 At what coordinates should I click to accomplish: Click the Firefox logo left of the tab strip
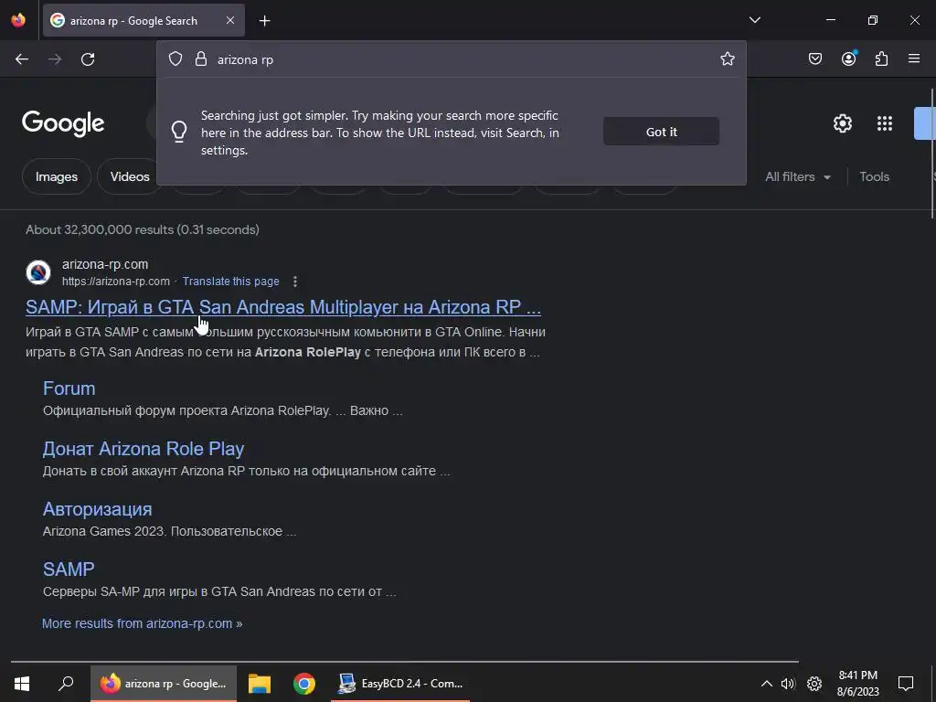(18, 20)
